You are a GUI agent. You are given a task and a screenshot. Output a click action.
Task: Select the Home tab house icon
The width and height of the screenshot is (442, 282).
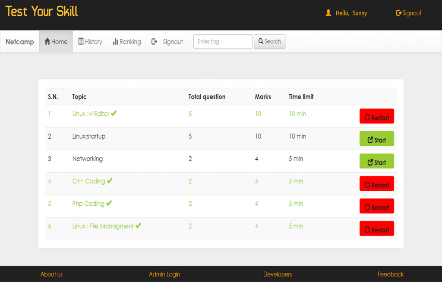pyautogui.click(x=47, y=41)
